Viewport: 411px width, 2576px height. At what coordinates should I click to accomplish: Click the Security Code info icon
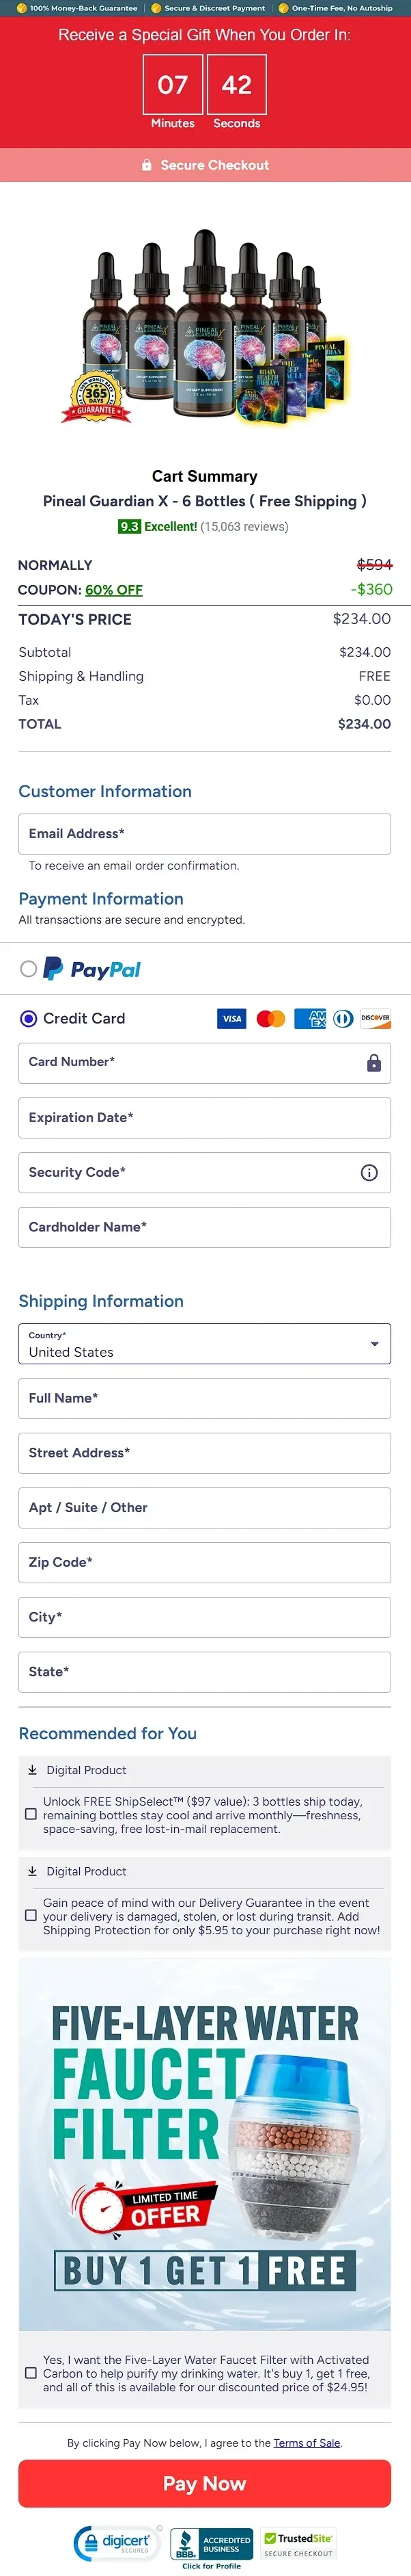[369, 1172]
